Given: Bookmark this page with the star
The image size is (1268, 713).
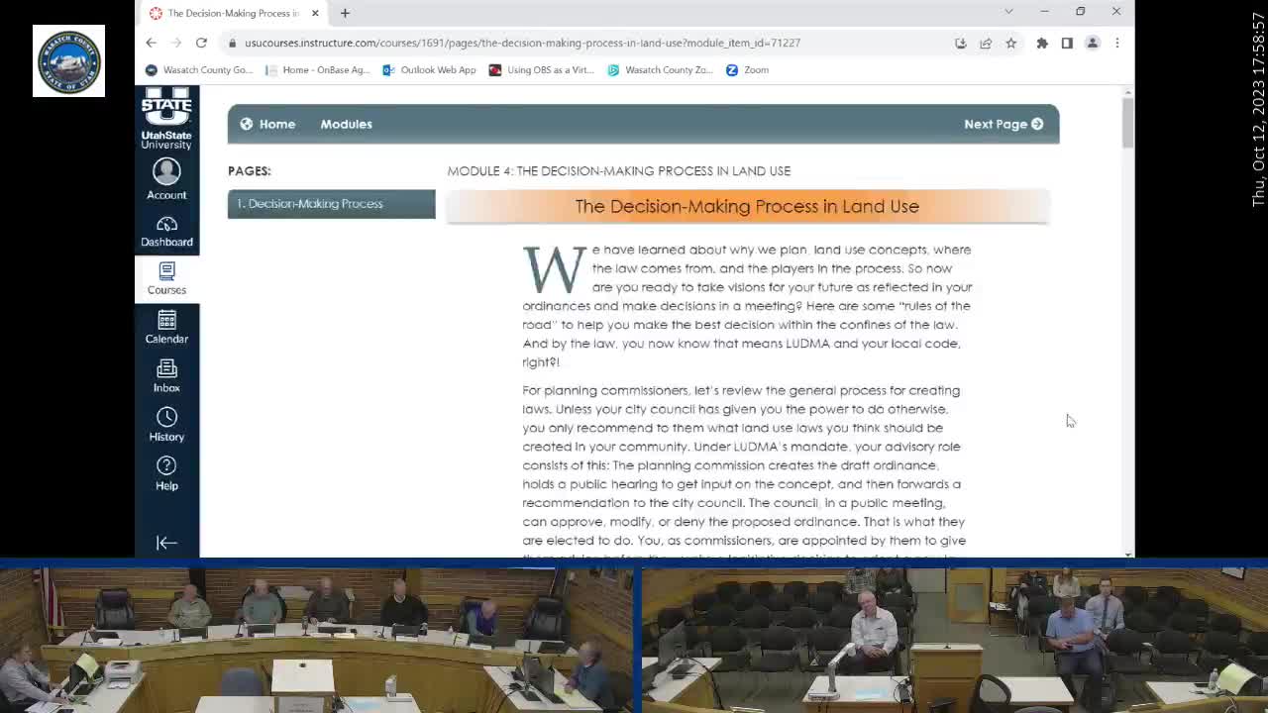Looking at the screenshot, I should coord(1010,43).
